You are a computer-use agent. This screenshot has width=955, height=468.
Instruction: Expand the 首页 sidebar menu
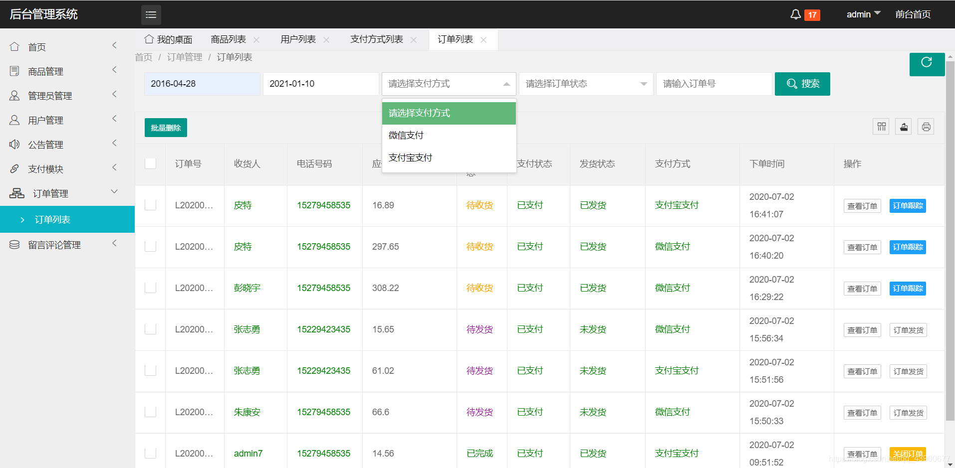114,45
